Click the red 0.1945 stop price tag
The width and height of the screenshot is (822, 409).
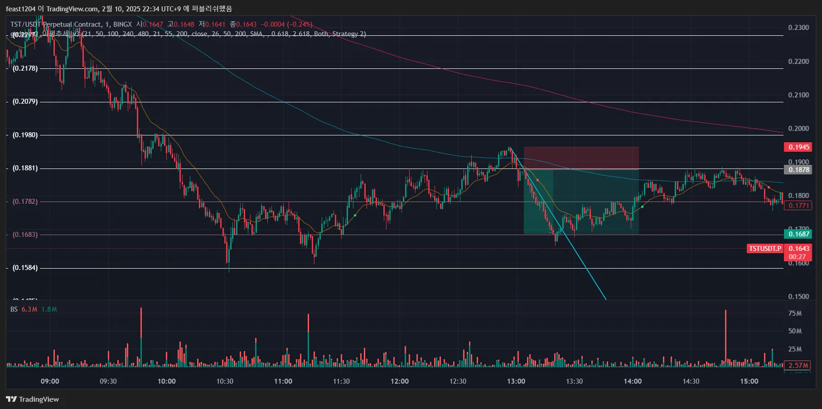pyautogui.click(x=798, y=147)
